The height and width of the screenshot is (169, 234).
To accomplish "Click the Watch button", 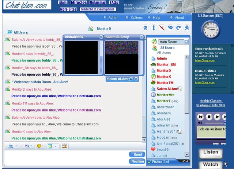I will 211,165.
